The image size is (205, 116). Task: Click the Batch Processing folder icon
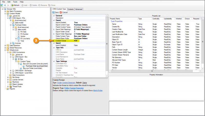[8, 11]
